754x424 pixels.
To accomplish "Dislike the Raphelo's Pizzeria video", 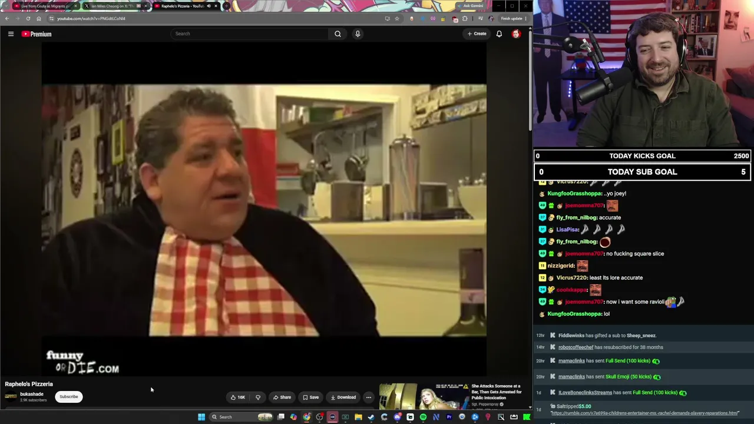I will [257, 397].
